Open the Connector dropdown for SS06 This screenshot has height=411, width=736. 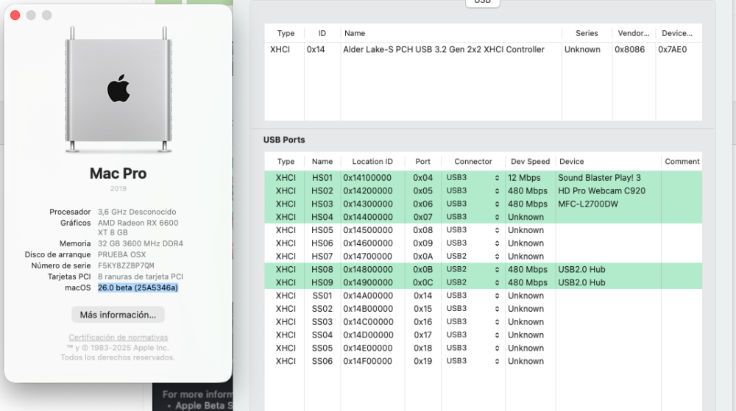(x=473, y=361)
